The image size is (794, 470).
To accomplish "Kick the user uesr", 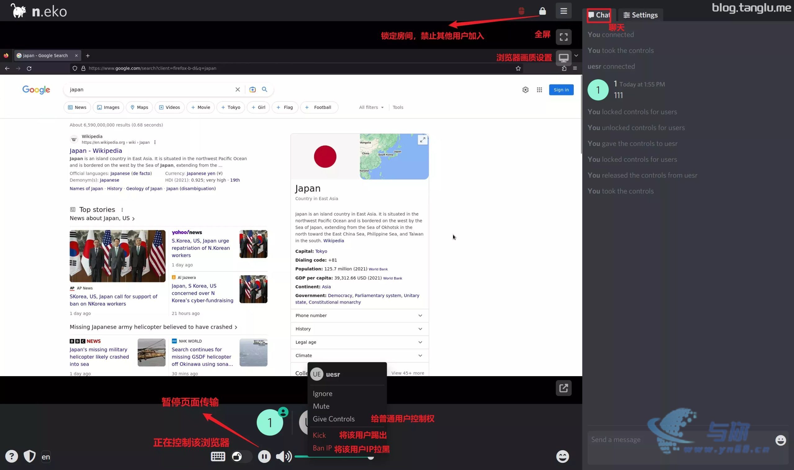I will 319,435.
